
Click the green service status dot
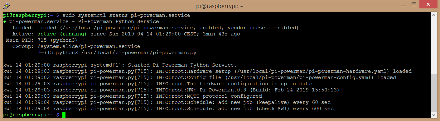[x=5, y=22]
